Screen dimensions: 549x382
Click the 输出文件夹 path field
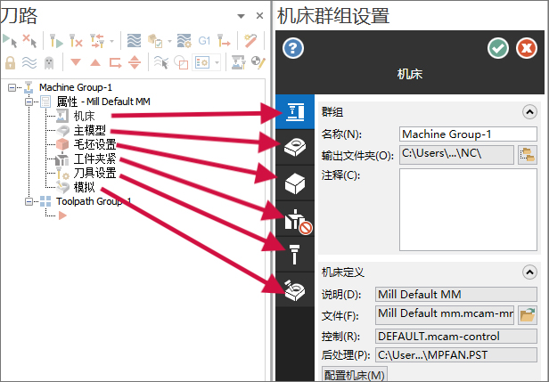[456, 155]
